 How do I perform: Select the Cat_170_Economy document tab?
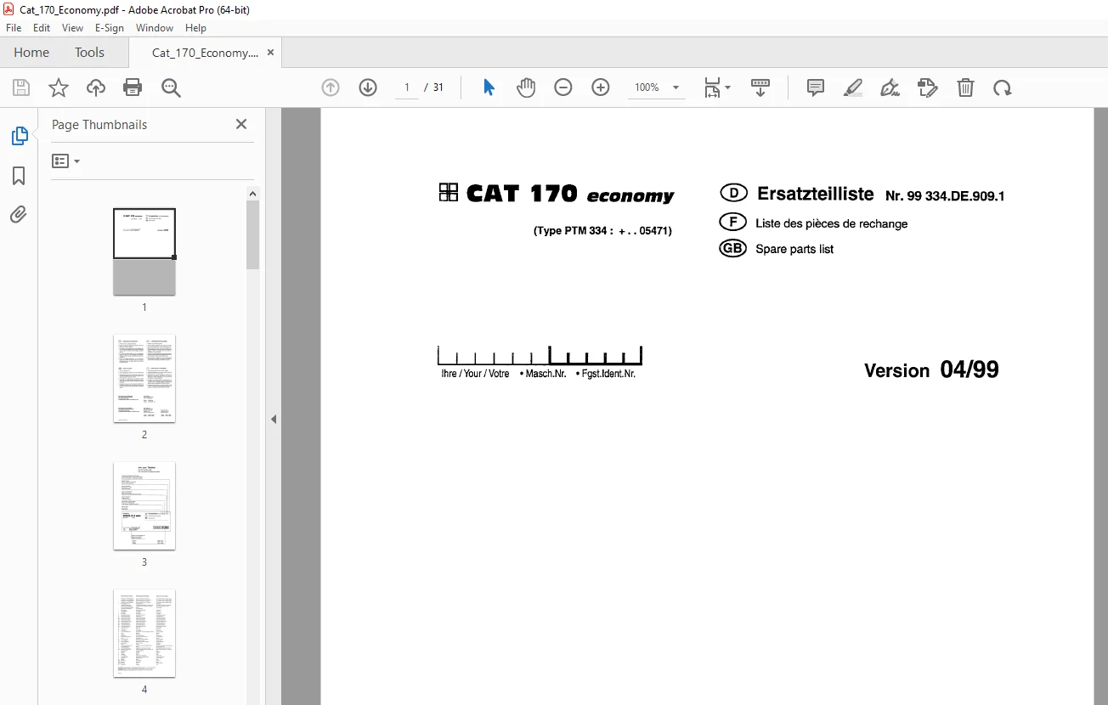coord(205,53)
